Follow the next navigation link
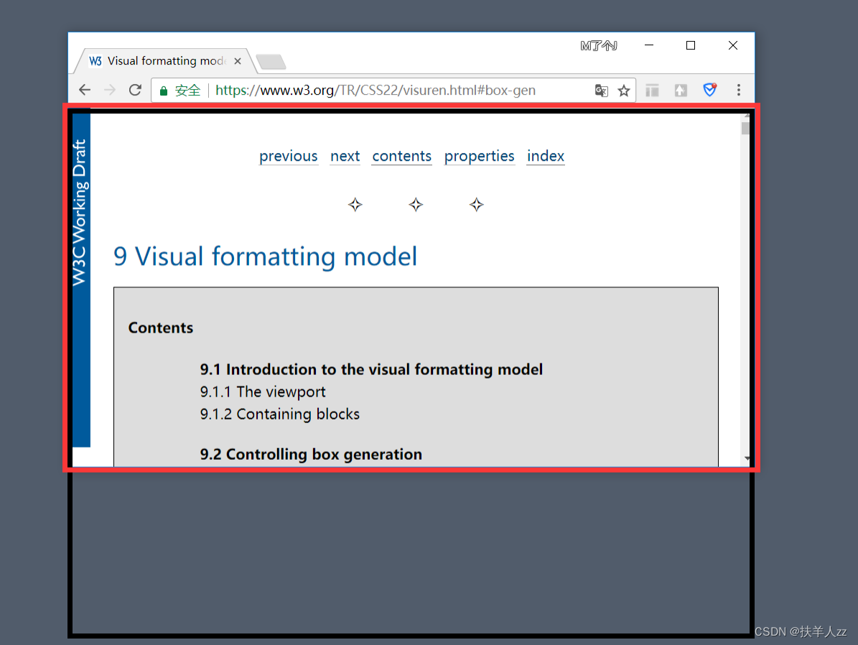 (x=345, y=156)
